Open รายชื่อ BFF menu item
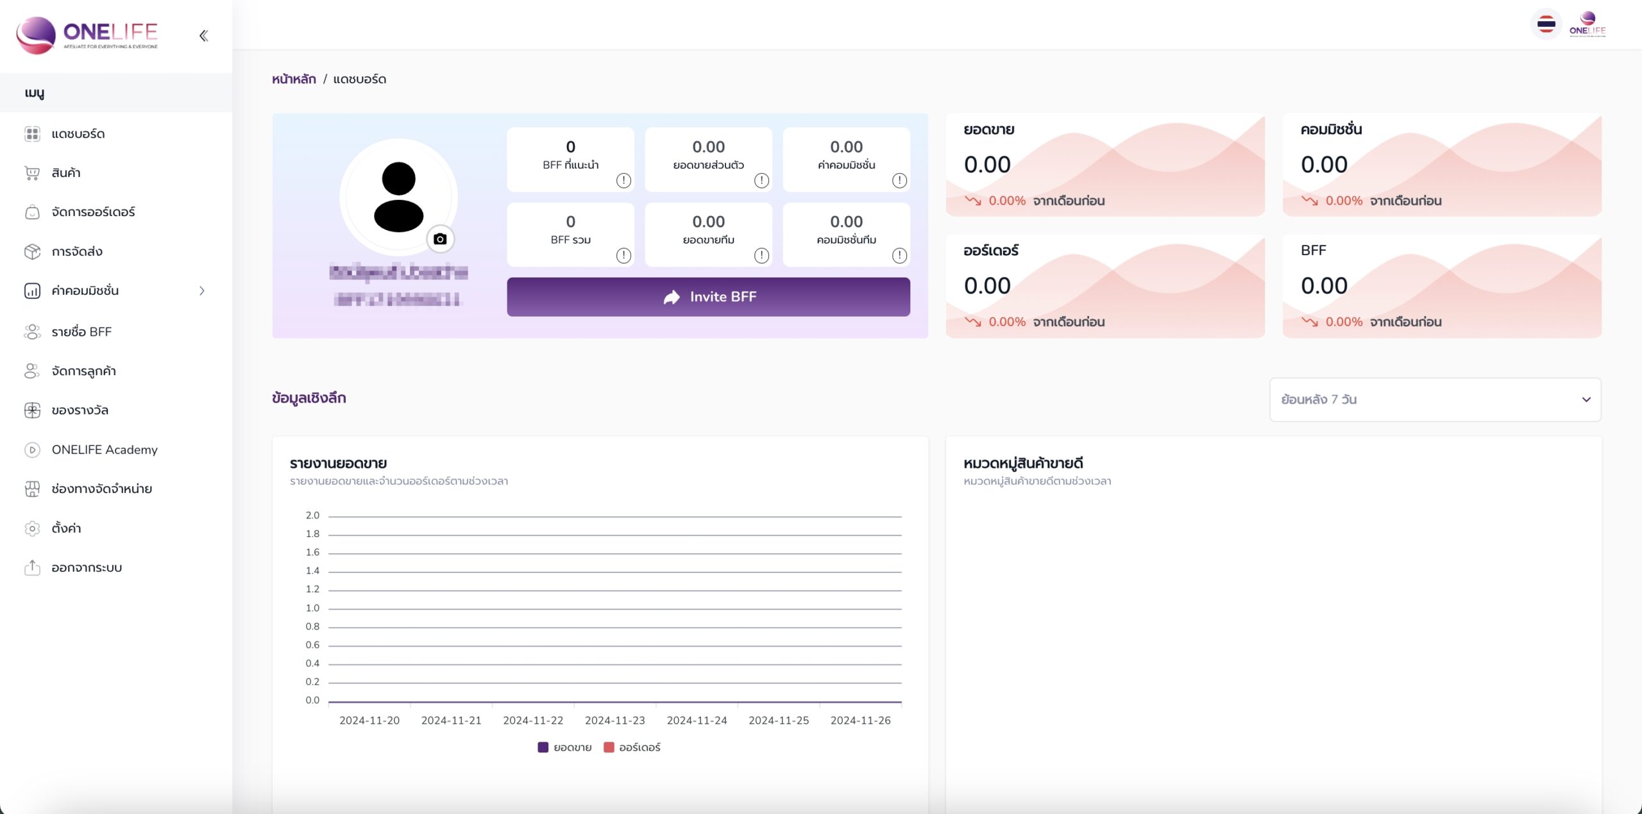The height and width of the screenshot is (814, 1642). (x=81, y=332)
